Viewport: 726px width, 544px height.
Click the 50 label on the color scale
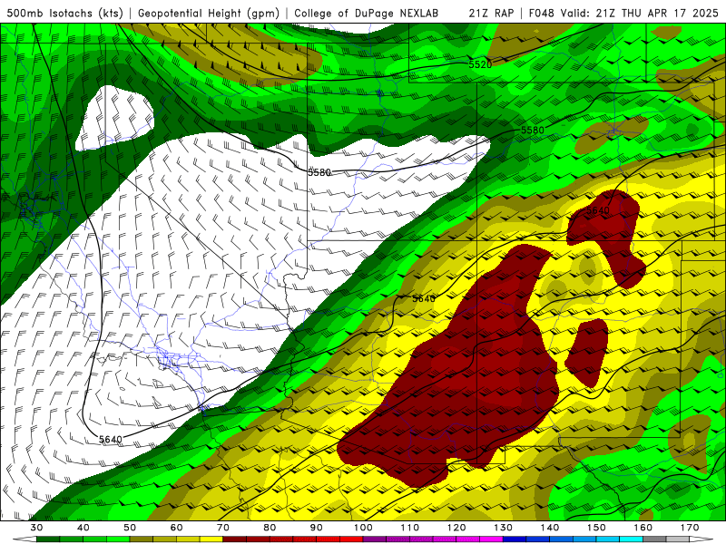coord(130,528)
